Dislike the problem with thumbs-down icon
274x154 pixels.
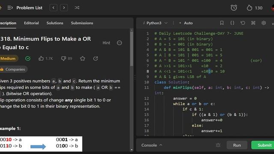tap(63, 59)
